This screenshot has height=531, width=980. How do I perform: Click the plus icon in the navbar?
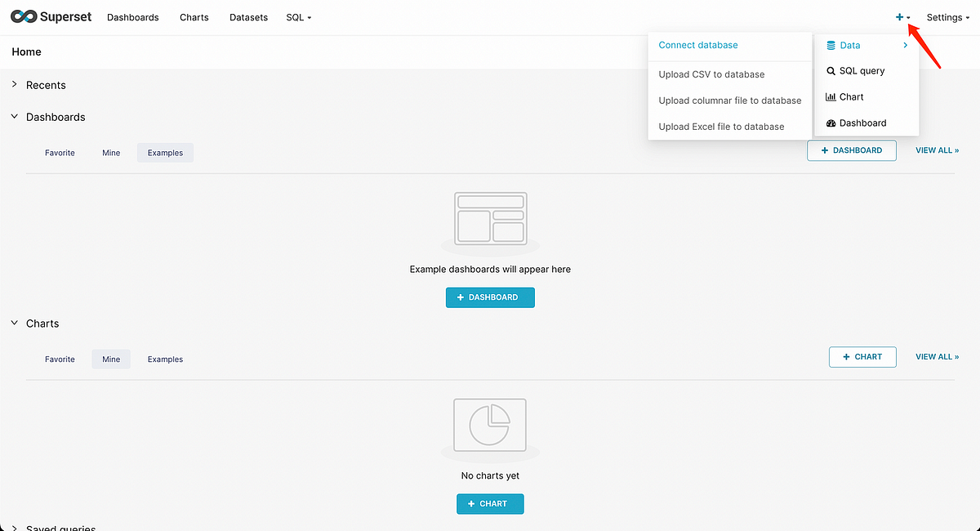click(900, 16)
